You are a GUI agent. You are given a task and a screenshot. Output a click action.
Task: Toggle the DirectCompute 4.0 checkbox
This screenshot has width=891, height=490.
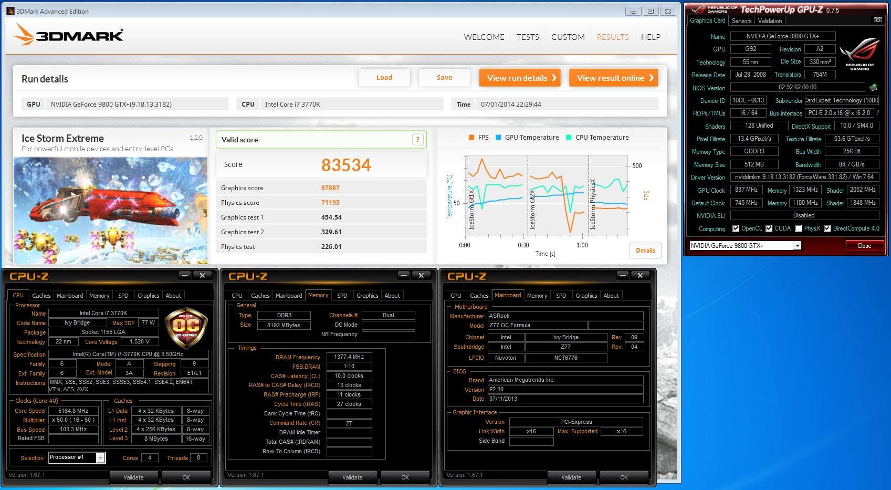coord(827,228)
